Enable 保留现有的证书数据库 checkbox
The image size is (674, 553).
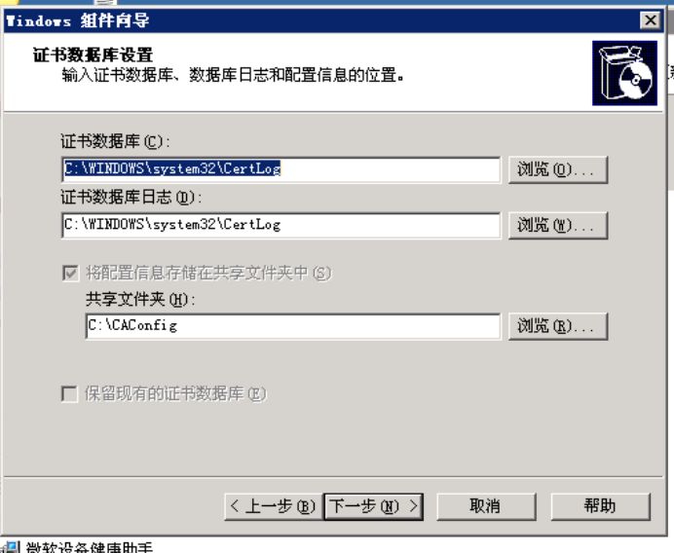(69, 393)
